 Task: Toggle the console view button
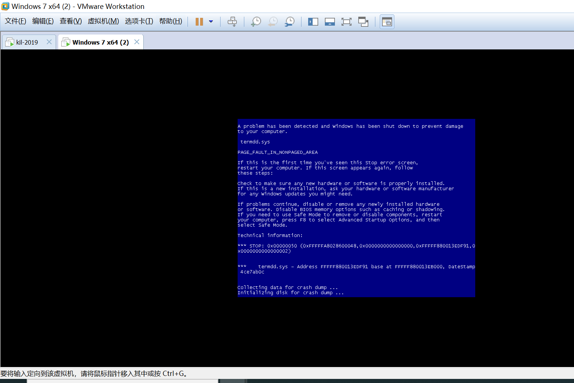(x=387, y=22)
